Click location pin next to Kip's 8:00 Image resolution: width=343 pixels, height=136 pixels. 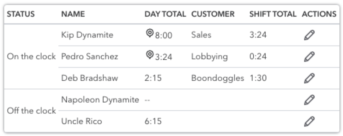(x=150, y=33)
